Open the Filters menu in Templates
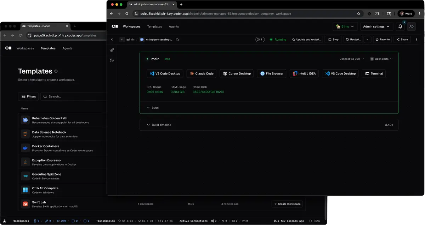This screenshot has height=225, width=425. [x=28, y=96]
